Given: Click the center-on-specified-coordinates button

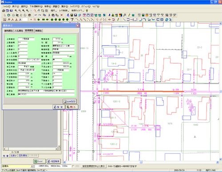Looking at the screenshot, I should point(94,166).
